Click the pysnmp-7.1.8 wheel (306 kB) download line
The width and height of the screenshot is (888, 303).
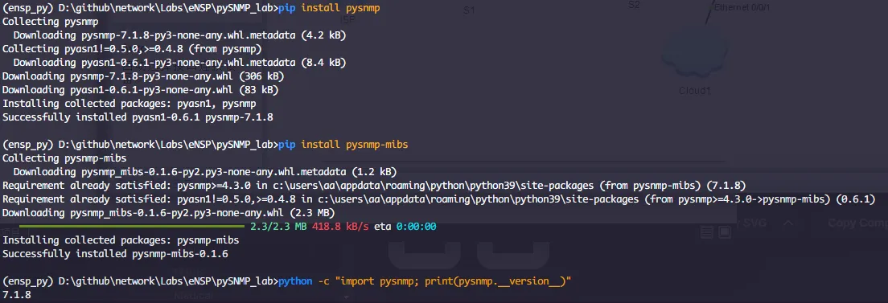tap(143, 76)
